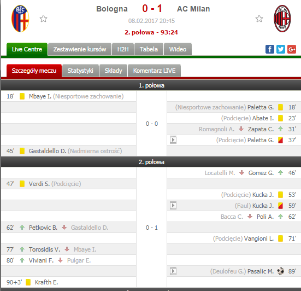This screenshot has height=291, width=301.
Task: Open the Tabela tab
Action: click(x=149, y=49)
